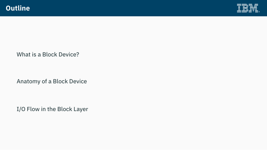Click the letter B of IBM logo
This screenshot has height=150, width=267.
[246, 8]
